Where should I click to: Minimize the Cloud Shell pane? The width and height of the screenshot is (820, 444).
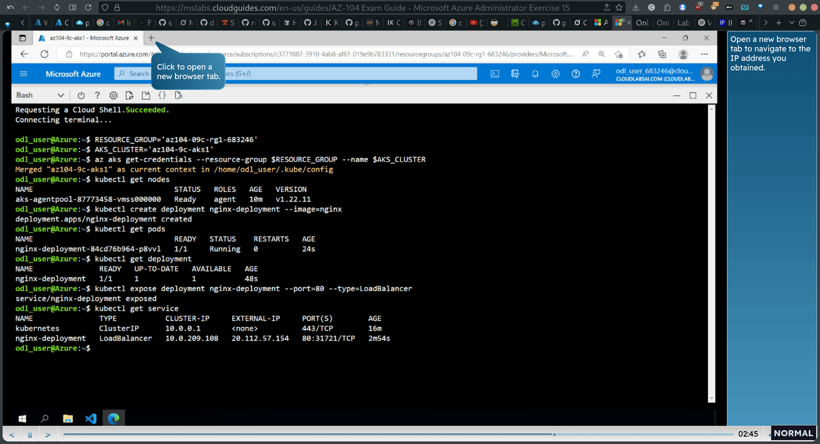click(x=677, y=96)
